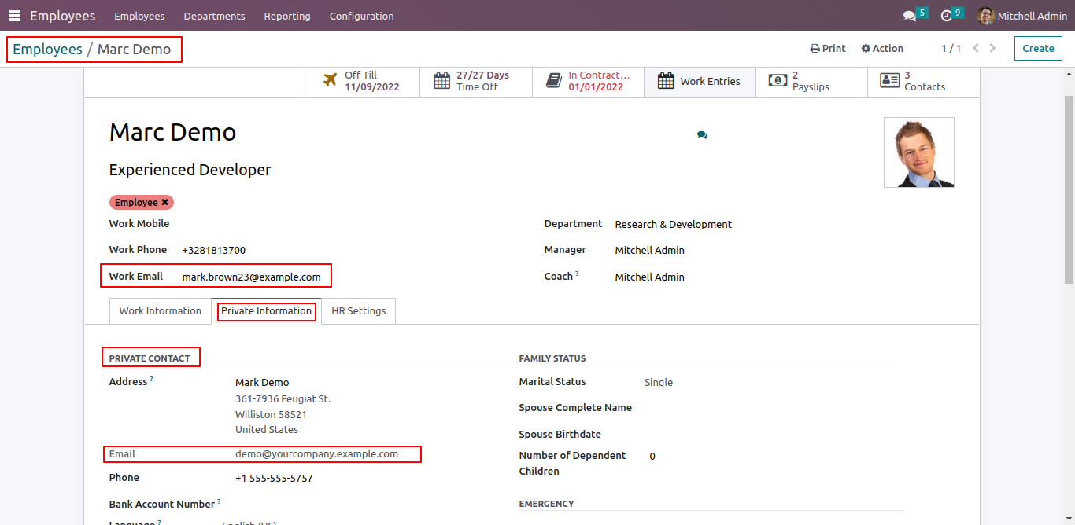Image resolution: width=1075 pixels, height=525 pixels.
Task: Open chat icon next to Marc Demo name
Action: point(702,135)
